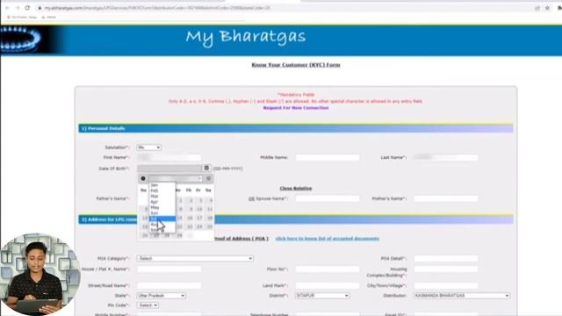Toggle the month select box in calendar header
Image resolution: width=562 pixels, height=316 pixels.
[176, 178]
